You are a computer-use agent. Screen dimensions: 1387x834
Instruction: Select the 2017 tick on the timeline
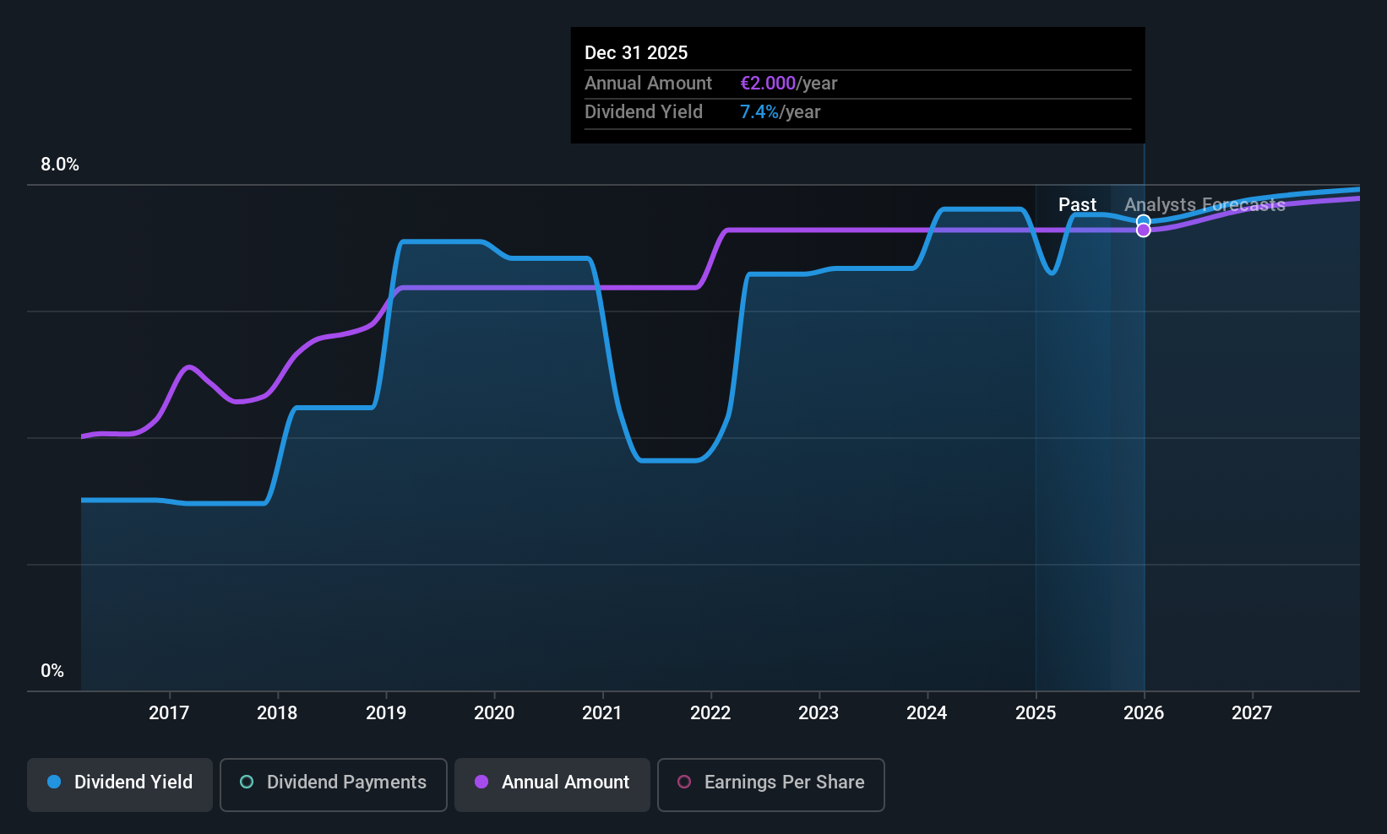tap(169, 712)
